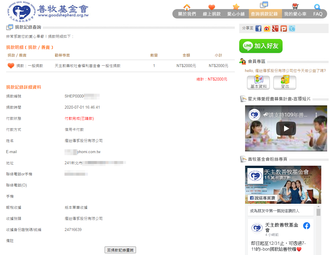The width and height of the screenshot is (333, 255).
Task: Click payment status 付款完成(已請款)
Action: click(79, 118)
